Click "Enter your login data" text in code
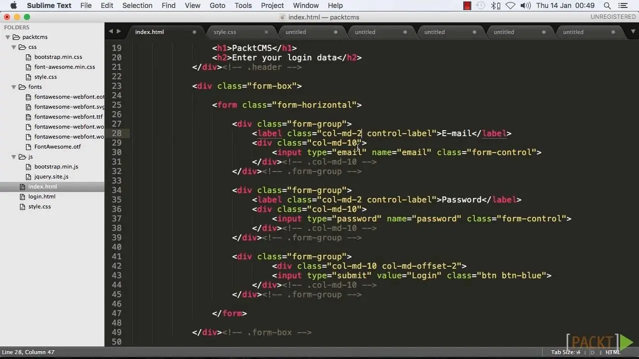 (285, 57)
